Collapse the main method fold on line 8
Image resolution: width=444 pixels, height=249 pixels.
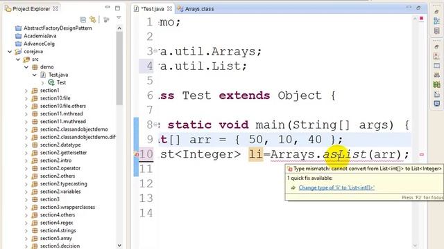tap(155, 124)
